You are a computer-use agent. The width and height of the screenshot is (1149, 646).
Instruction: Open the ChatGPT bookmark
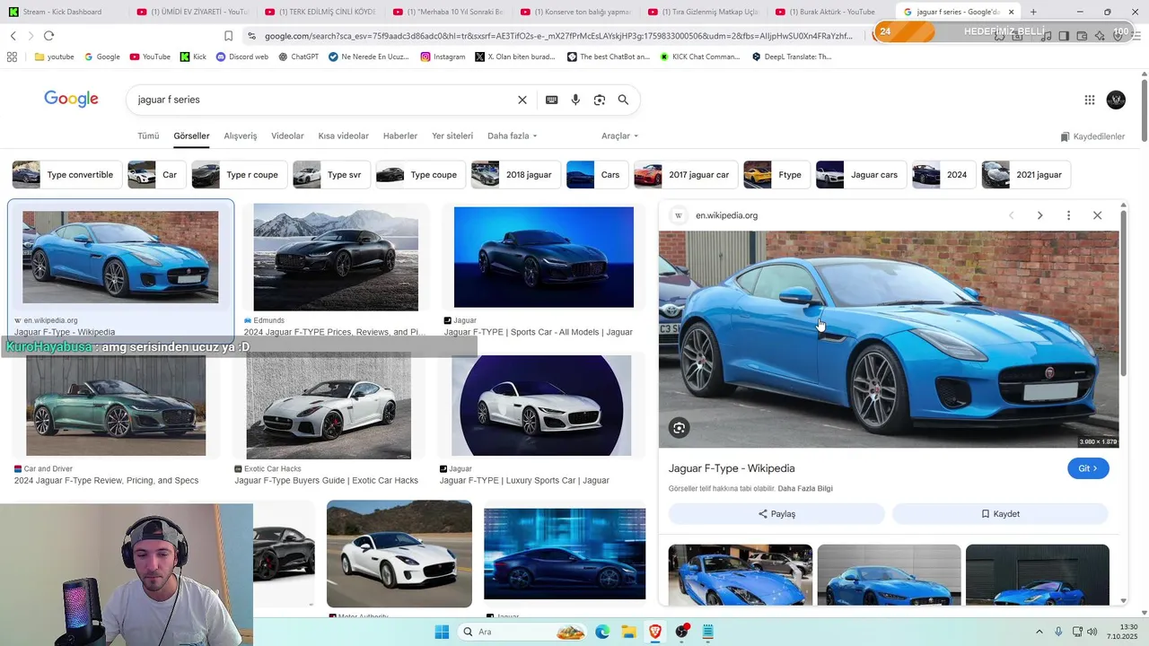(x=298, y=57)
